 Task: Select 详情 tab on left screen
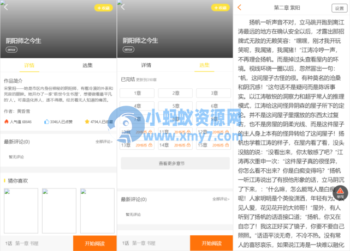pyautogui.click(x=29, y=65)
